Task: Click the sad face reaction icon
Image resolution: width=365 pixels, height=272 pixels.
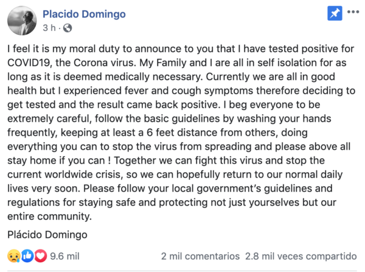Action: 14,256
